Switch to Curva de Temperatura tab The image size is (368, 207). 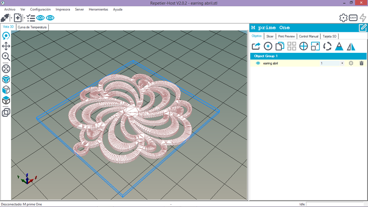tap(32, 27)
